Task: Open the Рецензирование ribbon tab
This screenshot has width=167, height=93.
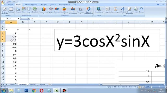Action: click(64, 5)
